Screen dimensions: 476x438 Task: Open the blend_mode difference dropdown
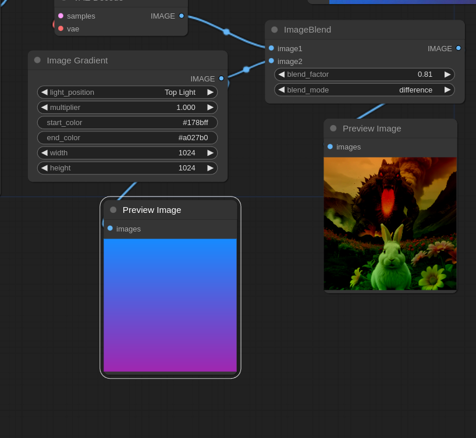[x=364, y=90]
